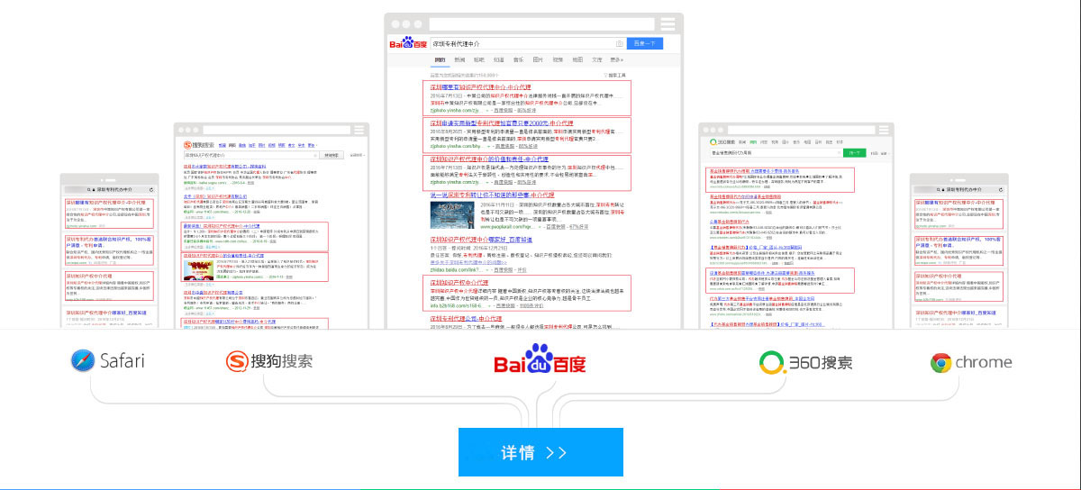
Task: Select the 搜狗搜索 logo in the bottom row
Action: (269, 362)
